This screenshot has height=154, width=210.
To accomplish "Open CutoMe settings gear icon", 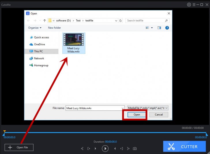I will pyautogui.click(x=189, y=5).
